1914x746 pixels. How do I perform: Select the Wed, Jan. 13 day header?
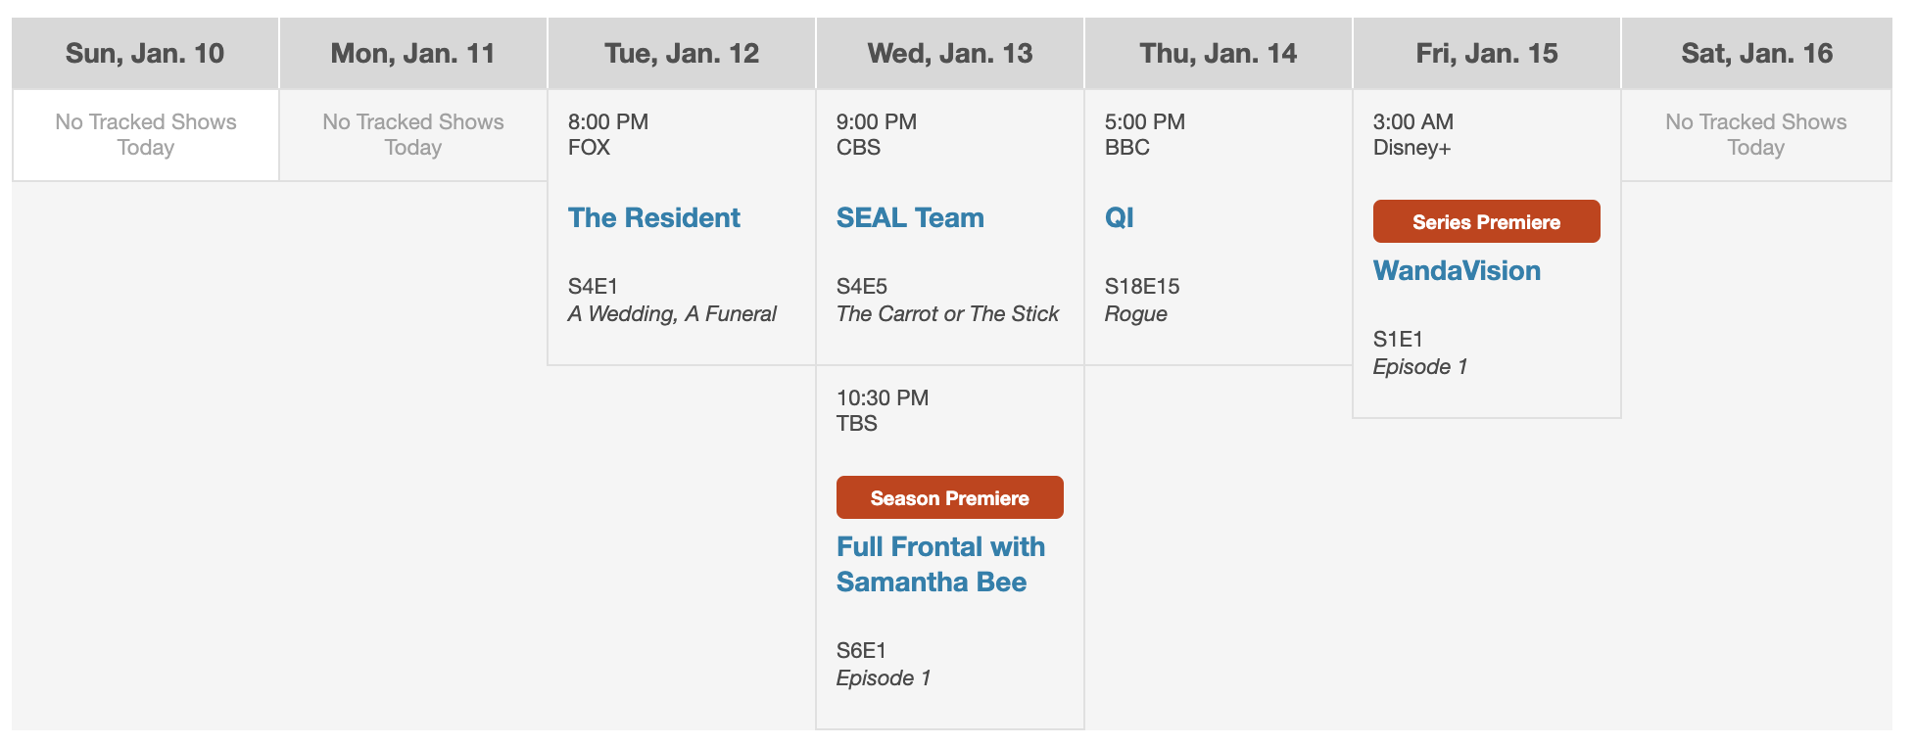[950, 54]
